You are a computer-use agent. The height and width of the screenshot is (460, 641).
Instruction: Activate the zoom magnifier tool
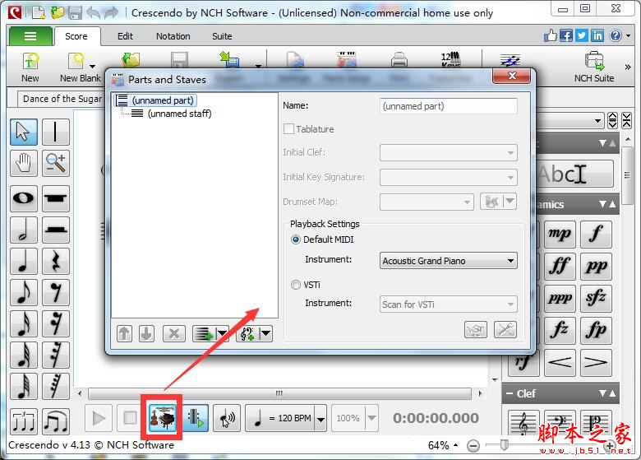pyautogui.click(x=56, y=163)
